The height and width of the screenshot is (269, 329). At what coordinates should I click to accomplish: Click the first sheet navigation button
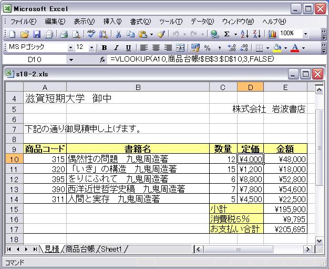(x=9, y=250)
